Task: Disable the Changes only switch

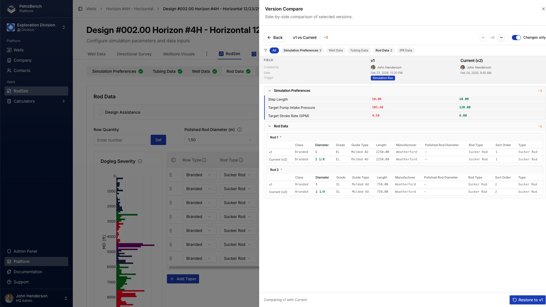Action: [x=516, y=37]
